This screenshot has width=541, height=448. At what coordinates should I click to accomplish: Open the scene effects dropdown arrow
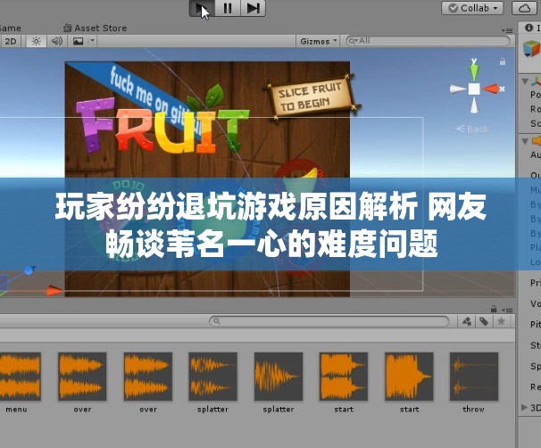92,41
